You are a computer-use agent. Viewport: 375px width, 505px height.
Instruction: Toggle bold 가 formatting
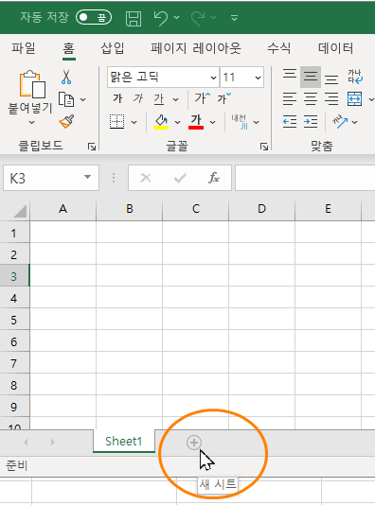click(117, 98)
